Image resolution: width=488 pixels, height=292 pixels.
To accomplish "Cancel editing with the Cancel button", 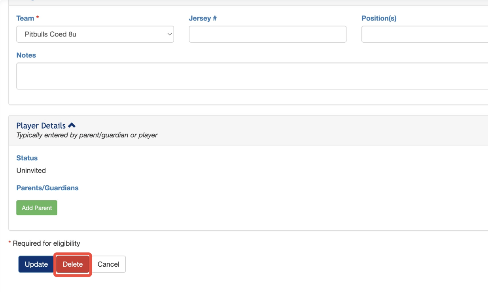I will point(108,264).
